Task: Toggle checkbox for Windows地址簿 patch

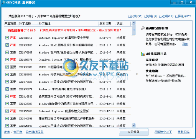Action: click(7, 104)
